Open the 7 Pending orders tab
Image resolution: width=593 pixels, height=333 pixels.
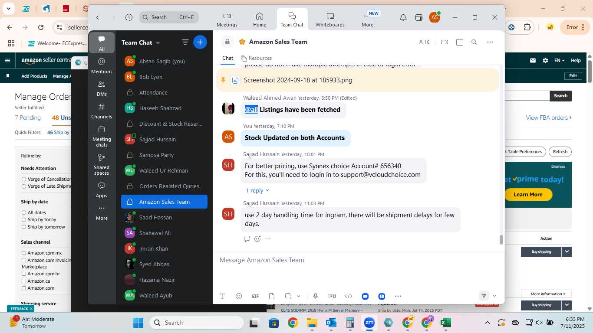28,118
